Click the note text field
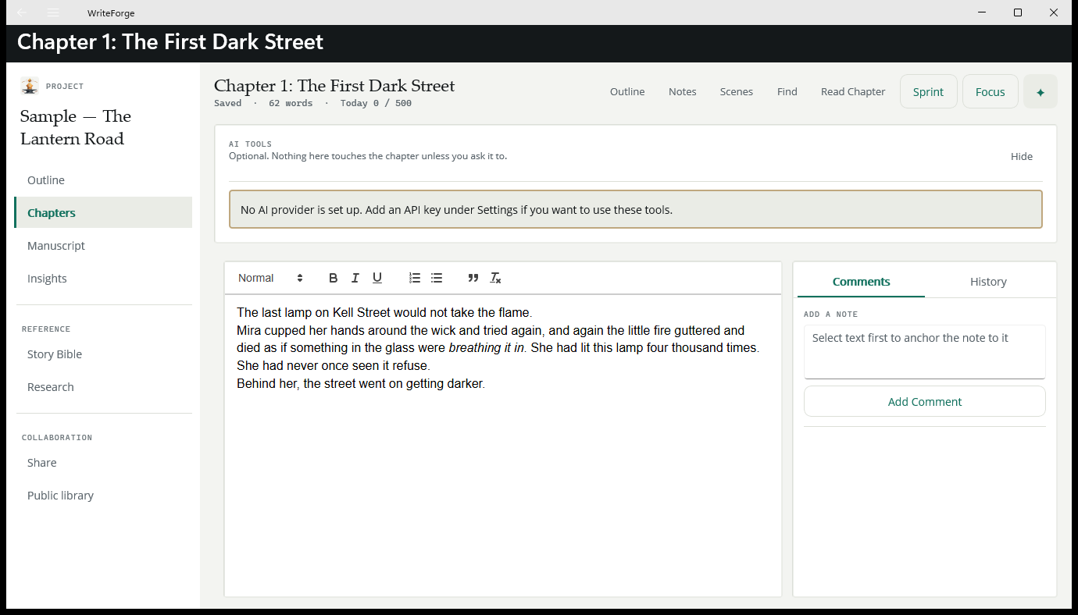Screen dimensions: 1078x615 (x=924, y=352)
